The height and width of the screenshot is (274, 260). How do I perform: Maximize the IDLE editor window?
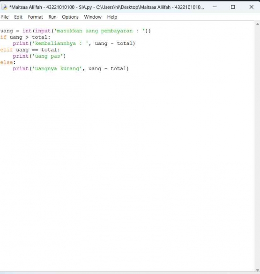[x=233, y=7]
